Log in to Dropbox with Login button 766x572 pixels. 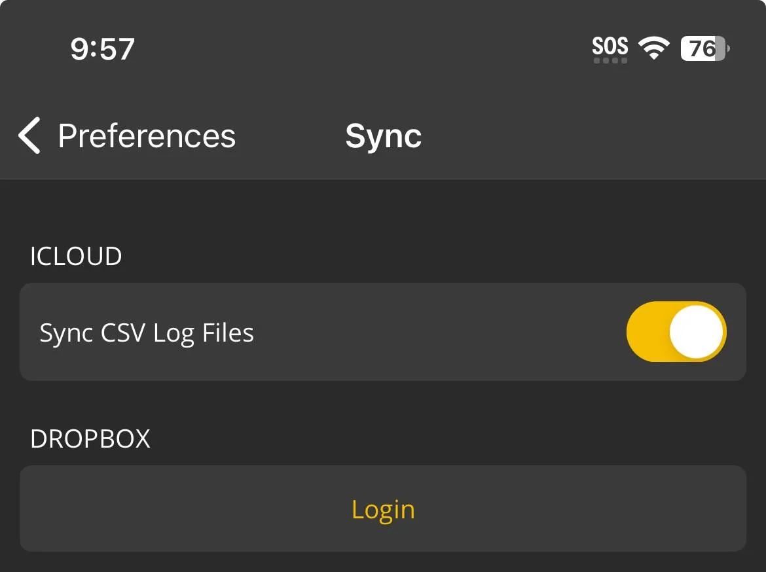tap(383, 509)
